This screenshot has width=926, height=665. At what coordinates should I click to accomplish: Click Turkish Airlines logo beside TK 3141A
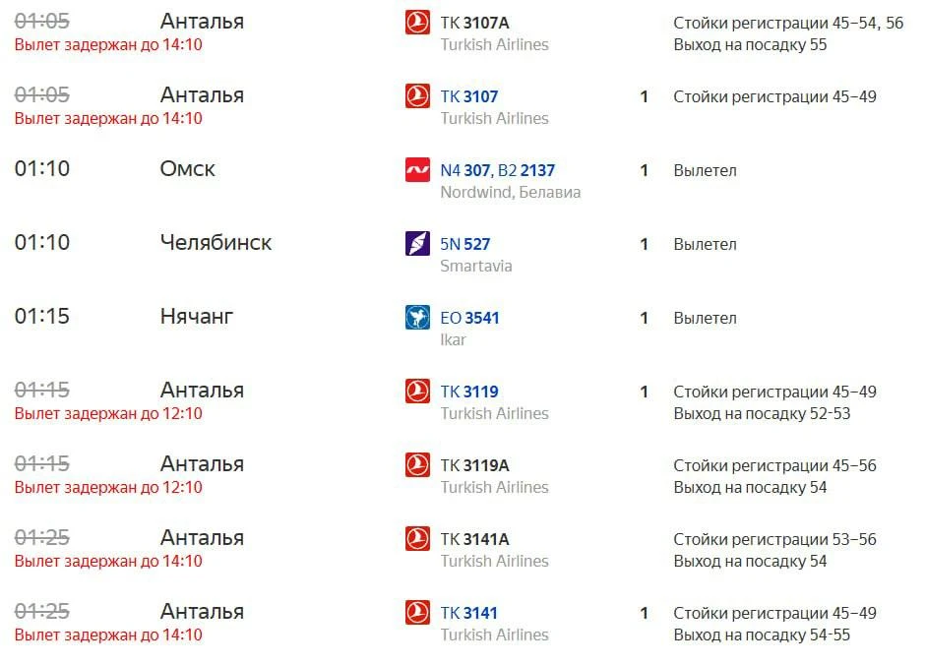tap(417, 539)
